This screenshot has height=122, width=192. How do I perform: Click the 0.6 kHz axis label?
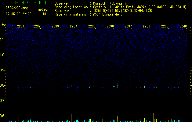click(2, 116)
